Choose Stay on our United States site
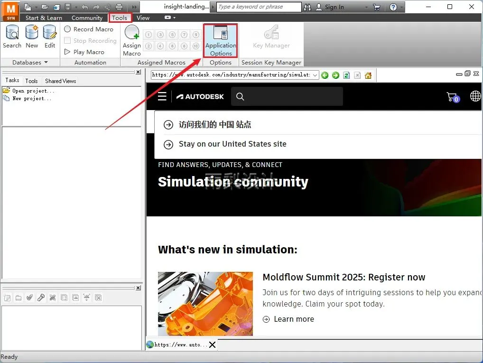The width and height of the screenshot is (483, 363). tap(232, 144)
